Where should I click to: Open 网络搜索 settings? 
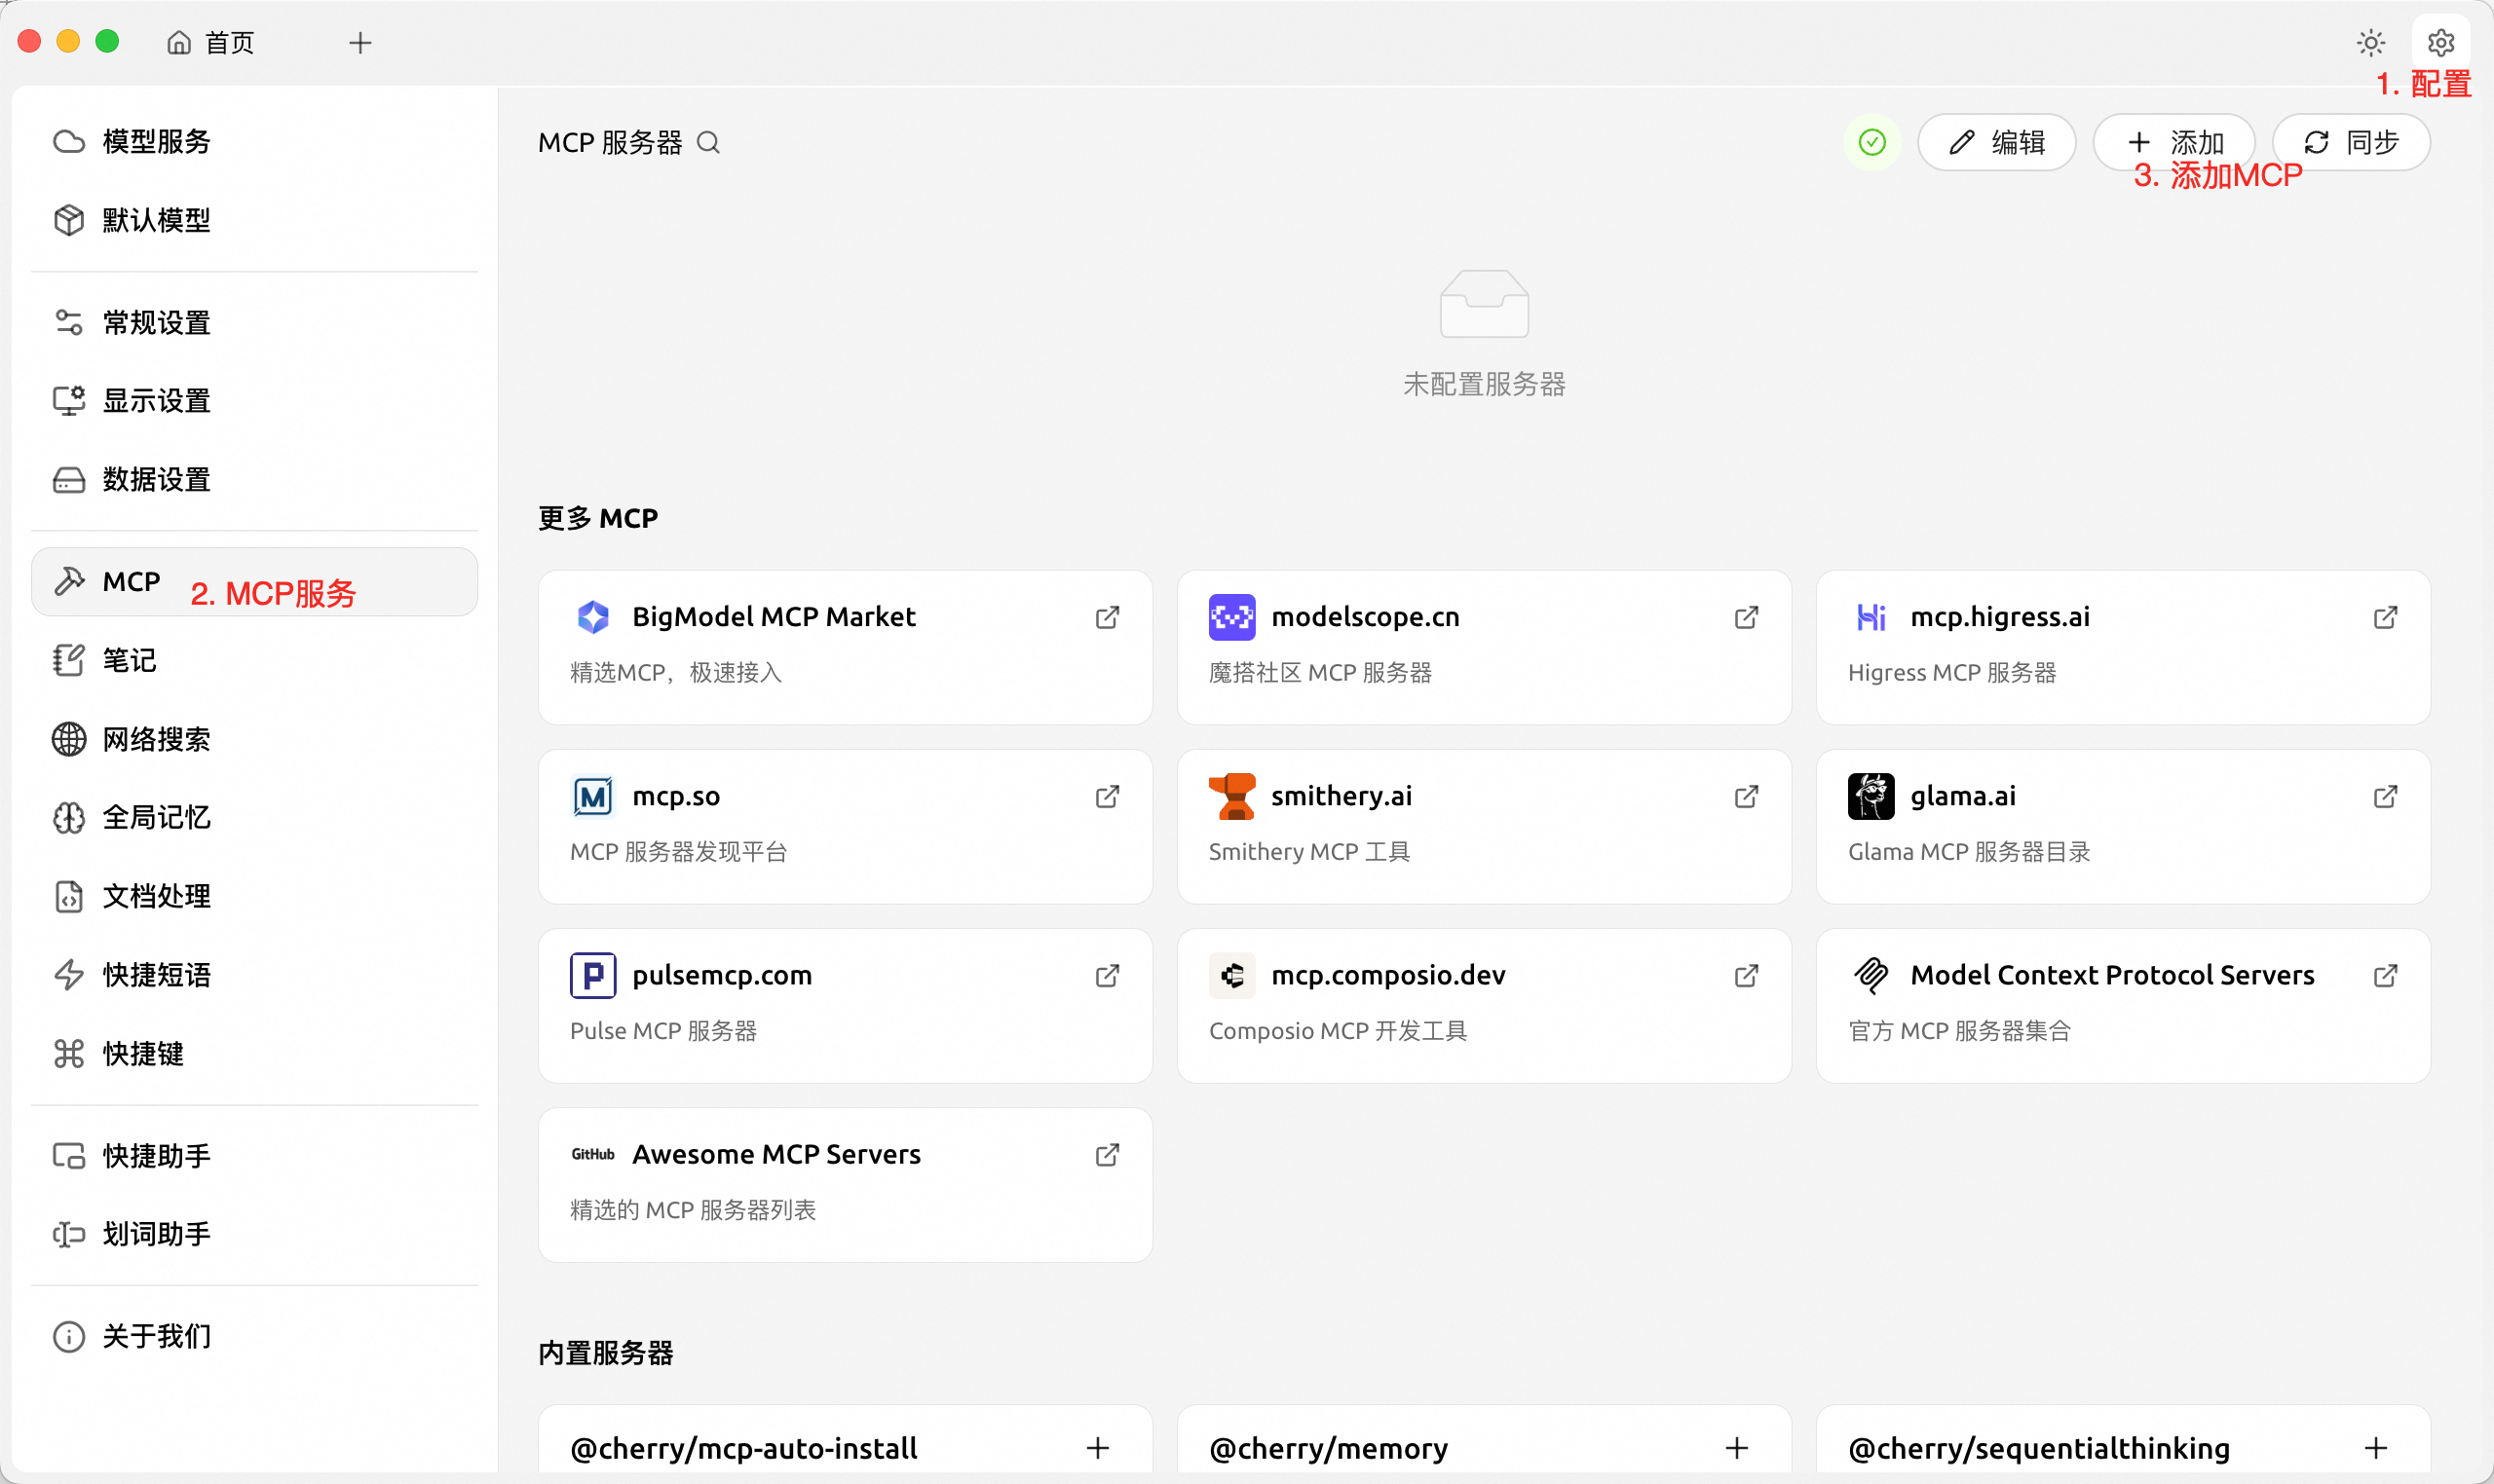pyautogui.click(x=156, y=739)
